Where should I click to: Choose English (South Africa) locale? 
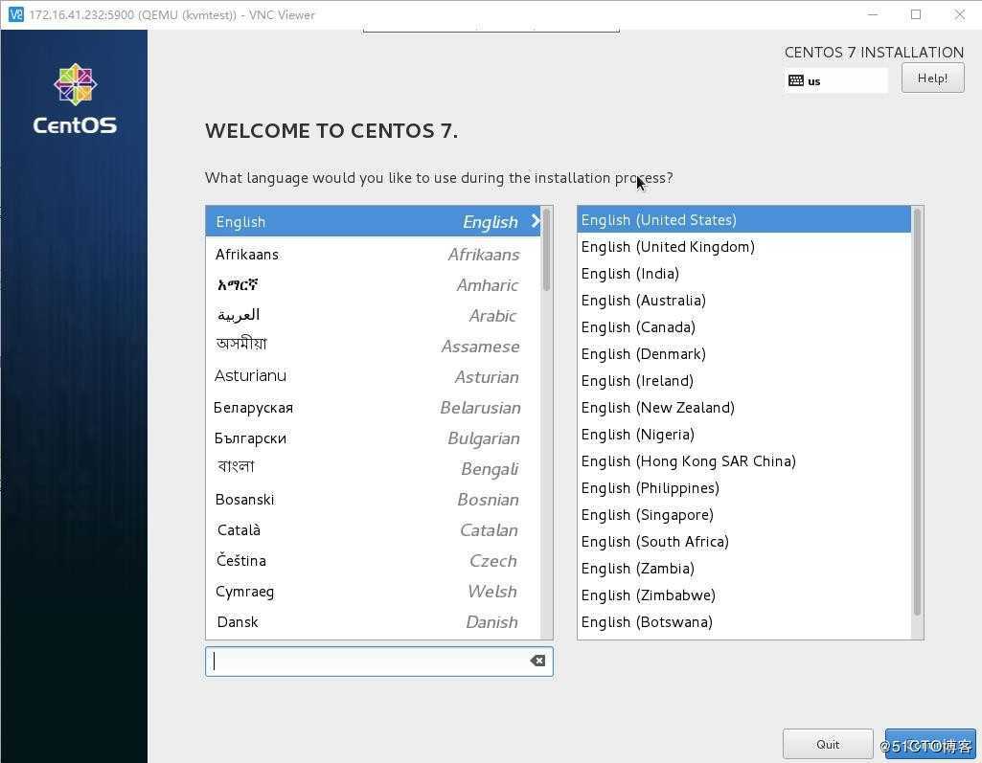[x=744, y=542]
